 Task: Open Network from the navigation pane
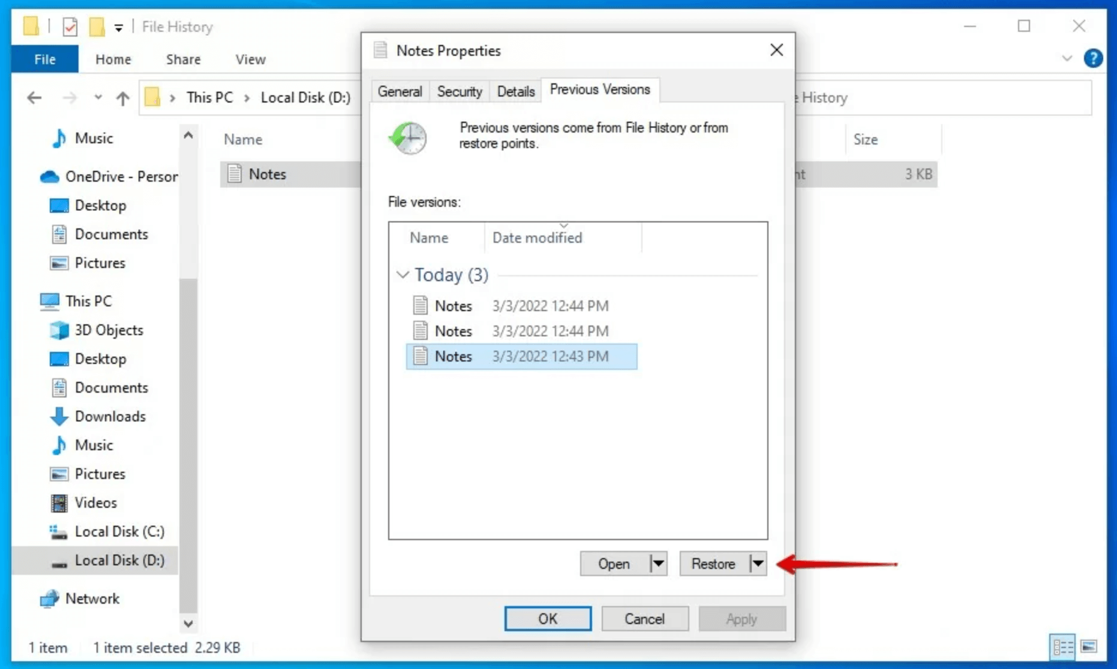[x=93, y=598]
